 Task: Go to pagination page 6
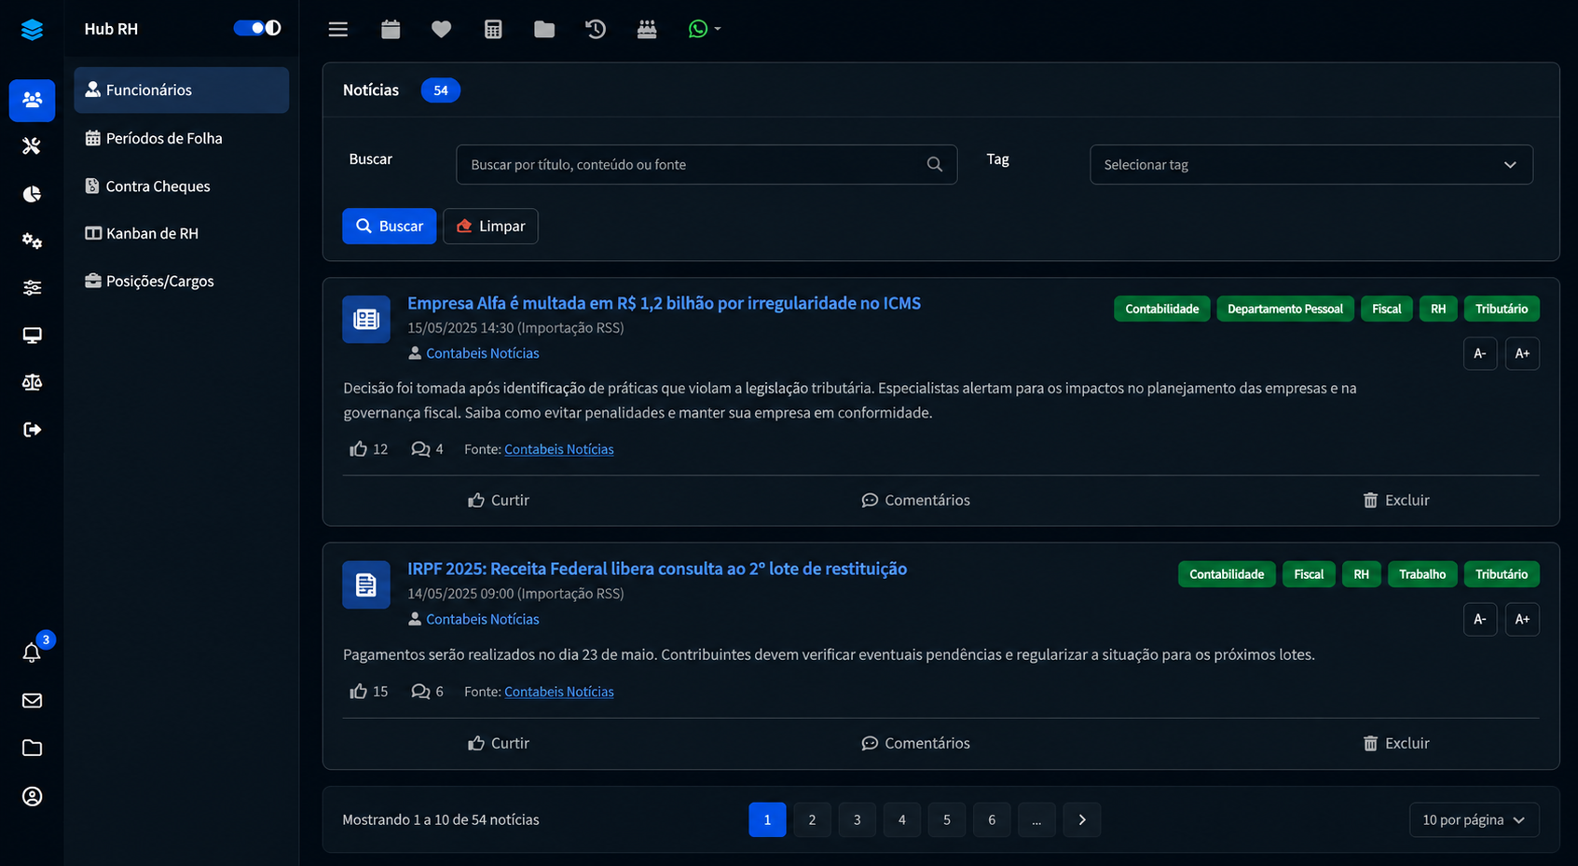click(x=992, y=820)
